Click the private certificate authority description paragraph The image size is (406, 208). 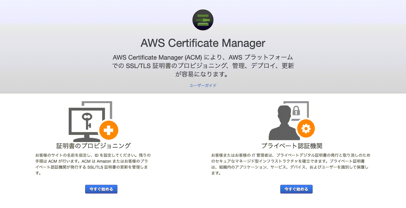[291, 164]
